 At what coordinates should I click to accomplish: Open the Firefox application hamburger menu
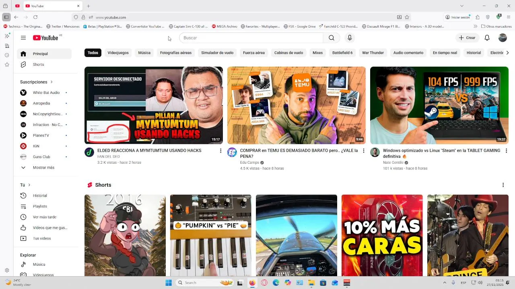pyautogui.click(x=509, y=17)
